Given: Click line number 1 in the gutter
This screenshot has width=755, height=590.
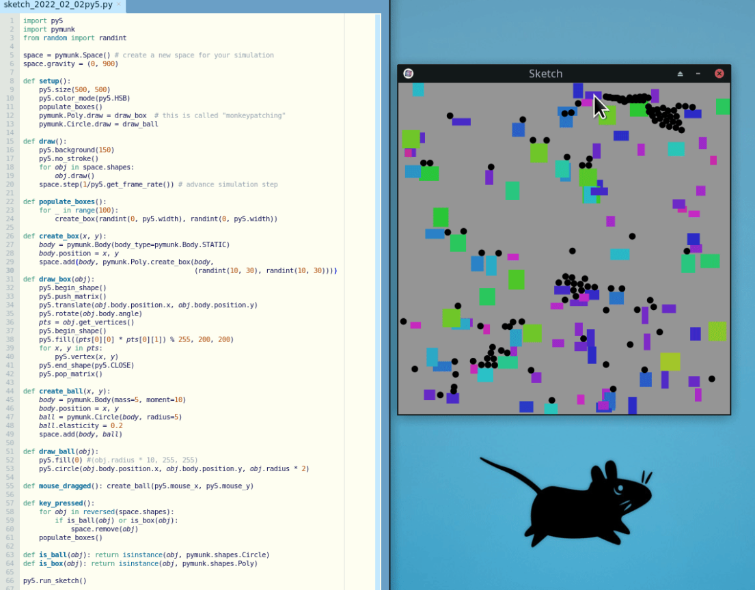Looking at the screenshot, I should pos(12,20).
